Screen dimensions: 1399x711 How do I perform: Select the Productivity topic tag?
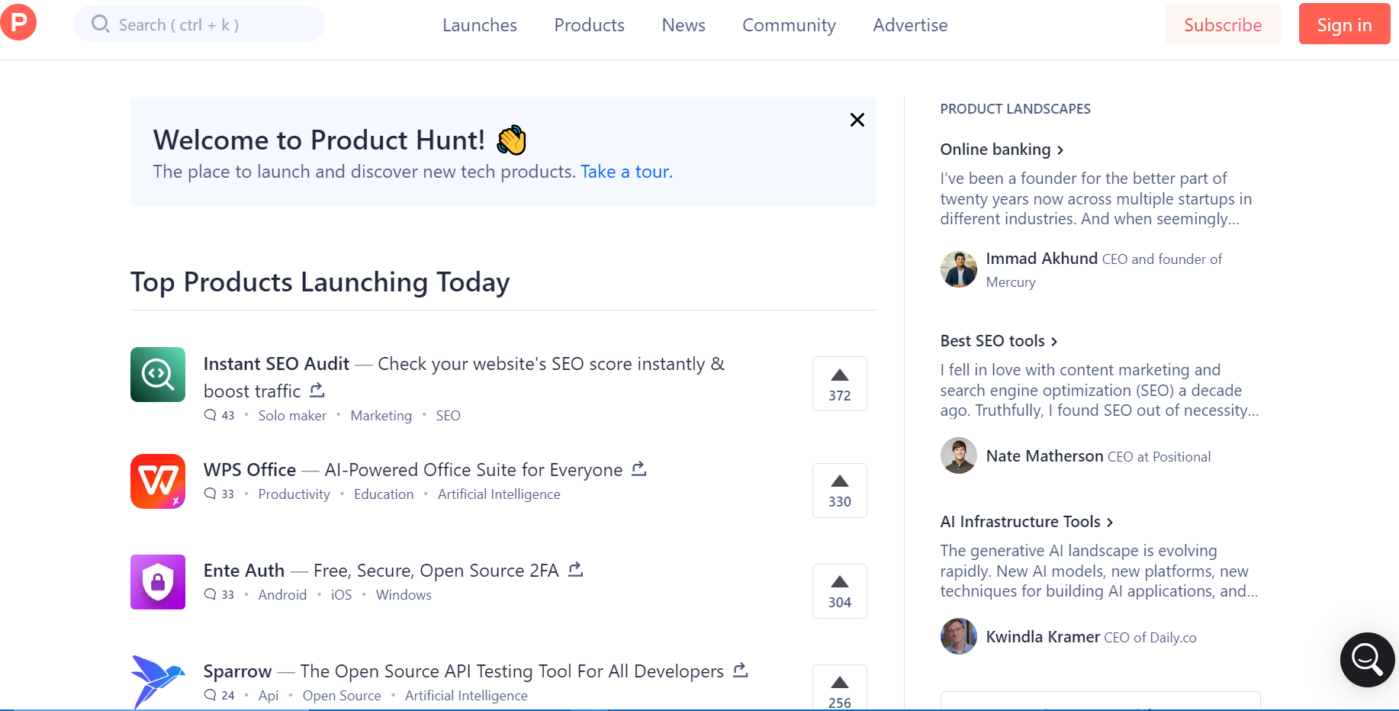tap(294, 494)
